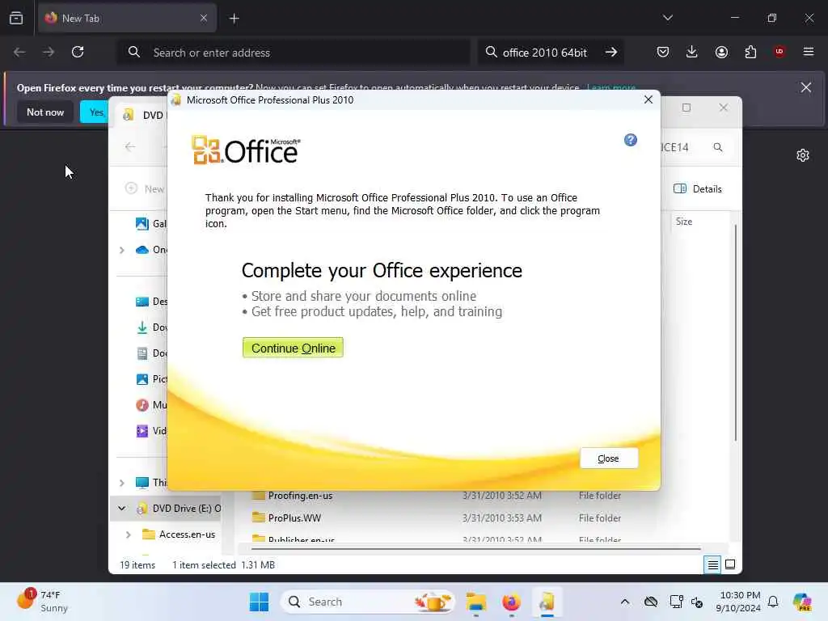The image size is (828, 621).
Task: Click the taskbar Search box
Action: (x=368, y=602)
